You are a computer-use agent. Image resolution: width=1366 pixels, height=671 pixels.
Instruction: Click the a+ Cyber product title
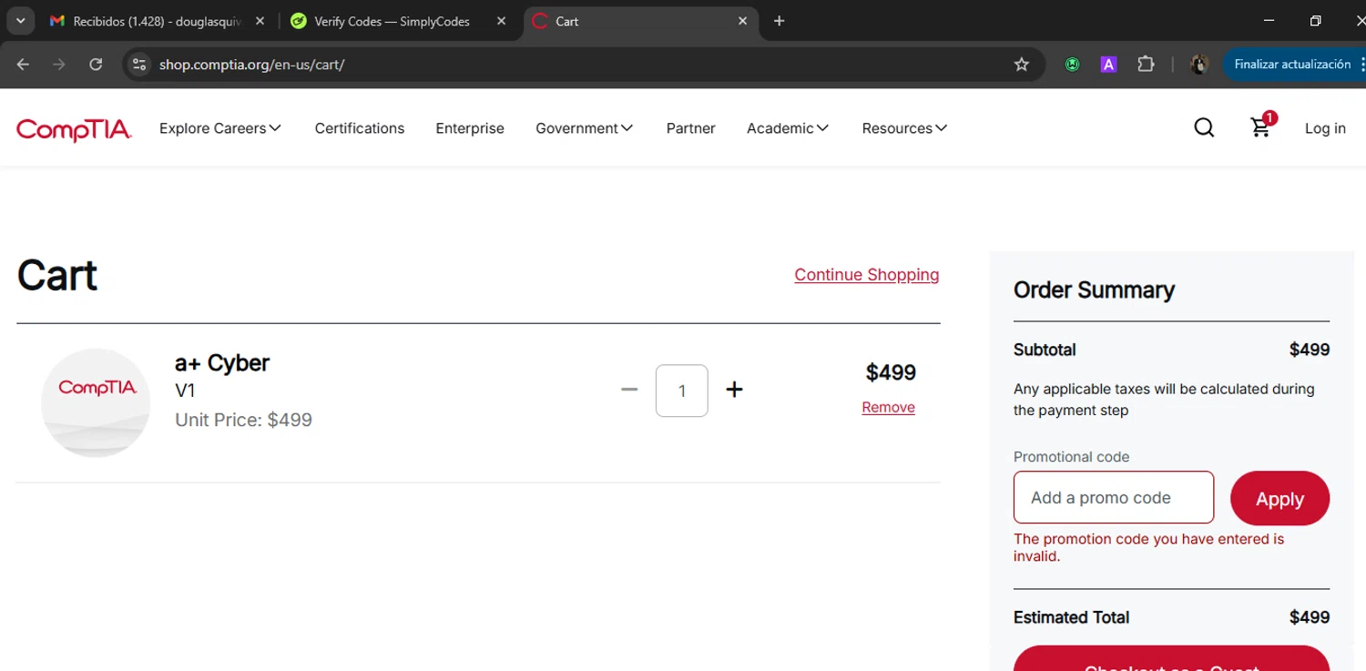tap(222, 362)
